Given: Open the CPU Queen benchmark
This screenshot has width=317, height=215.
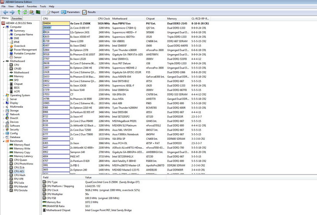Looking at the screenshot, I should 20,160.
